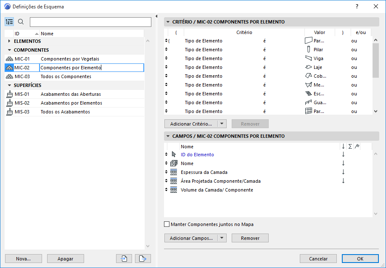The image size is (386, 268).
Task: Click the MIC-03 component schema icon
Action: [x=9, y=76]
